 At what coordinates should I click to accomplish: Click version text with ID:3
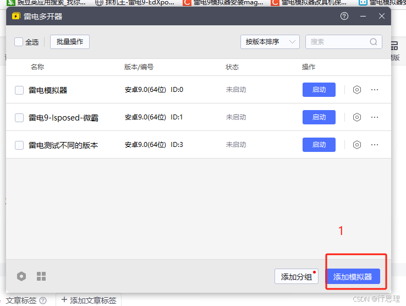click(154, 145)
